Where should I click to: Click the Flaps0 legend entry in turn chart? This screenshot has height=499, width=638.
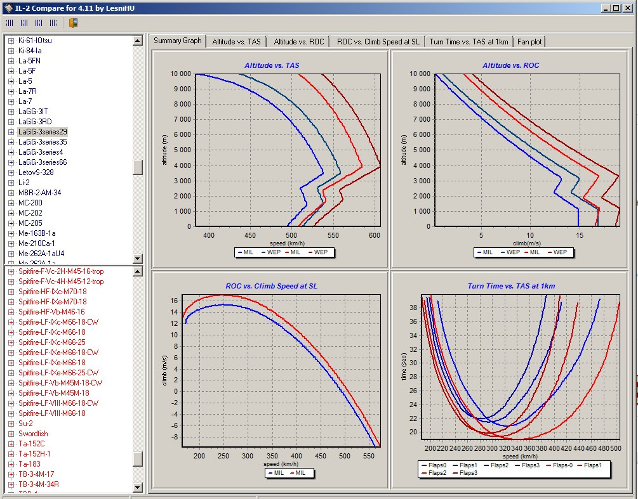(x=438, y=465)
